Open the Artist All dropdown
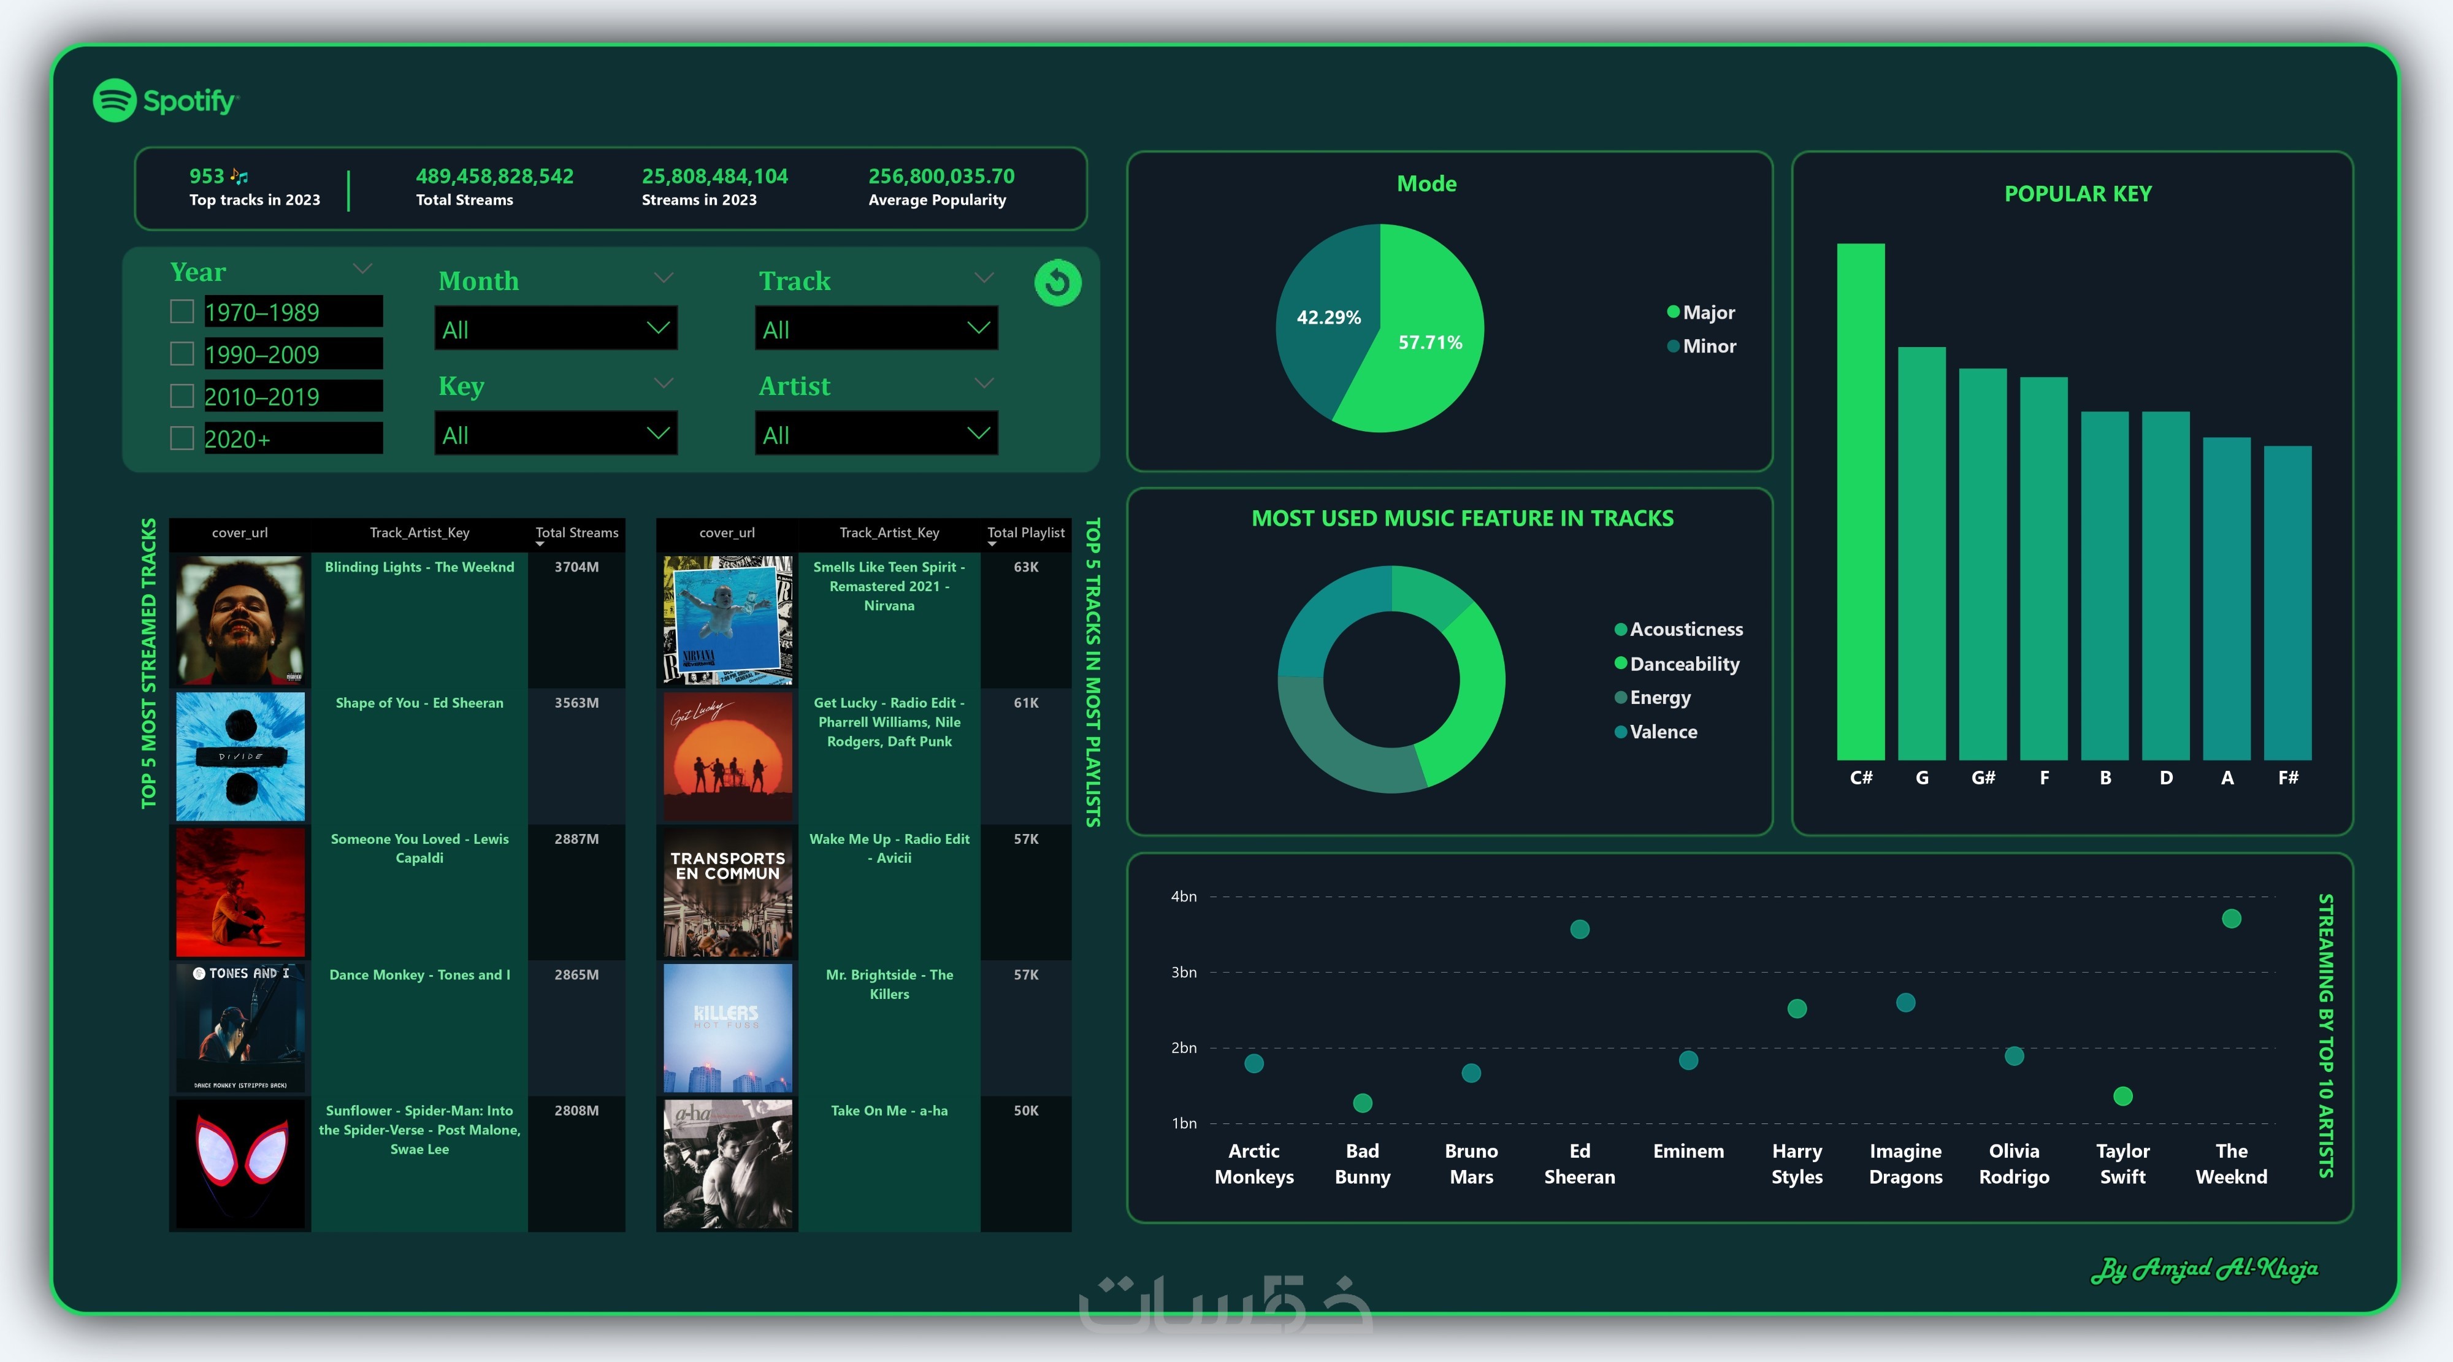 (x=876, y=434)
